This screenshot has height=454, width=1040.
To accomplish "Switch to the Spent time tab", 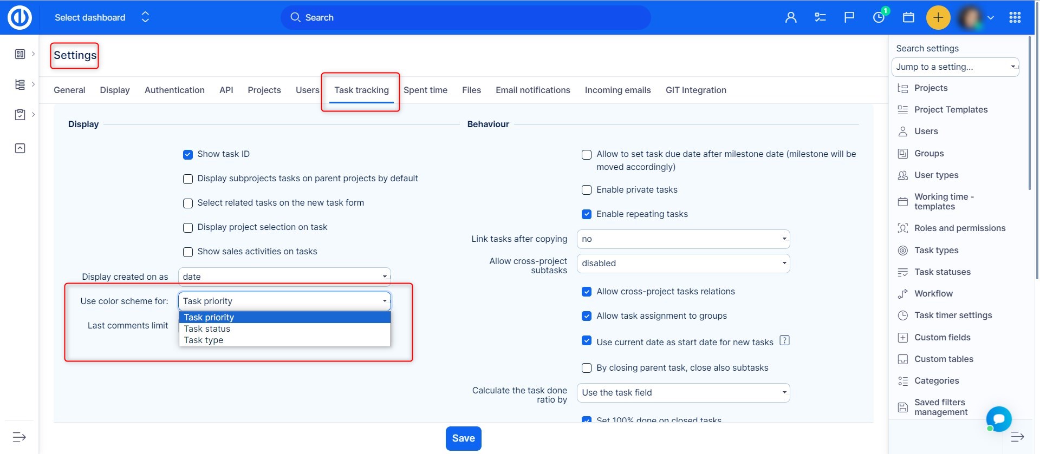I will [x=425, y=90].
